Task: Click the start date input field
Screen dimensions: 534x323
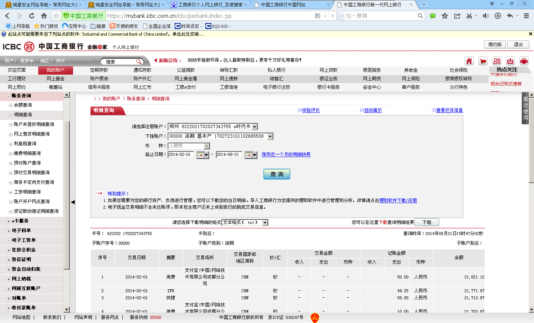Action: 181,154
